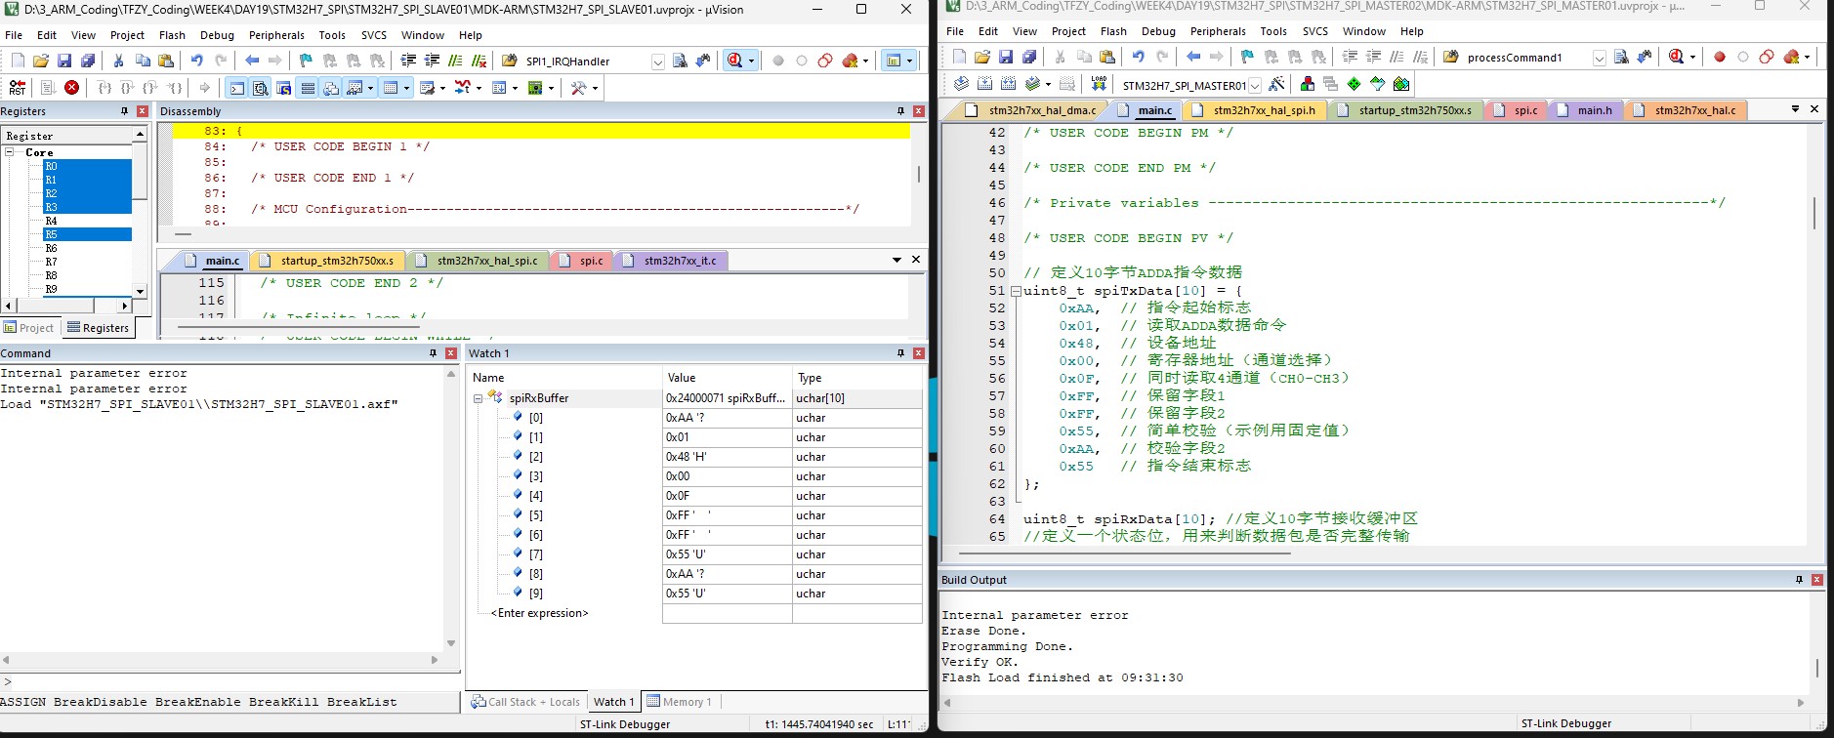Viewport: 1834px width, 738px height.
Task: Open Options for Target in MASTER window
Action: (1277, 84)
